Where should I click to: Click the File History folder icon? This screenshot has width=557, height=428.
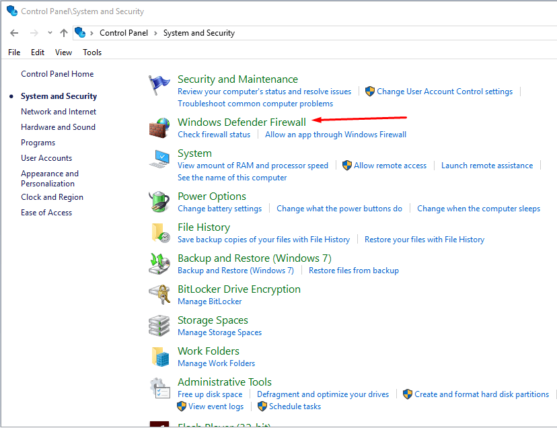point(159,233)
